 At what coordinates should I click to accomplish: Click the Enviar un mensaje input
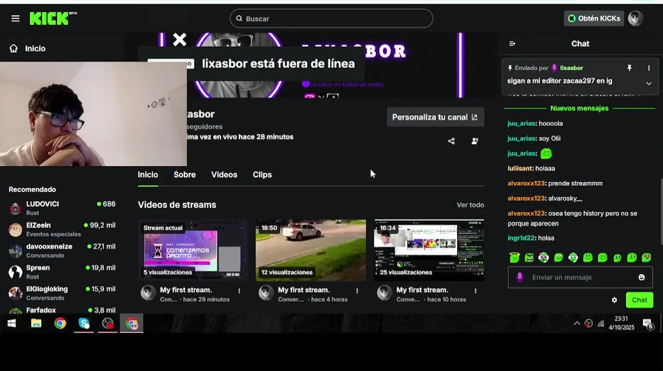coord(580,277)
